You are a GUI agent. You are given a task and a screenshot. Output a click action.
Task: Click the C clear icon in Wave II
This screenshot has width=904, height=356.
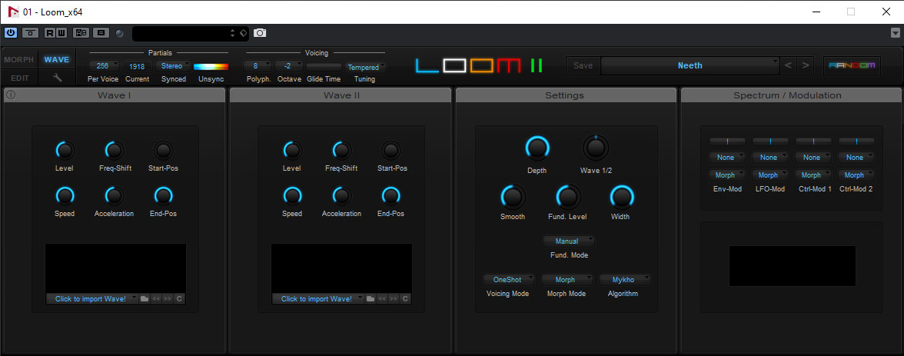pyautogui.click(x=405, y=298)
